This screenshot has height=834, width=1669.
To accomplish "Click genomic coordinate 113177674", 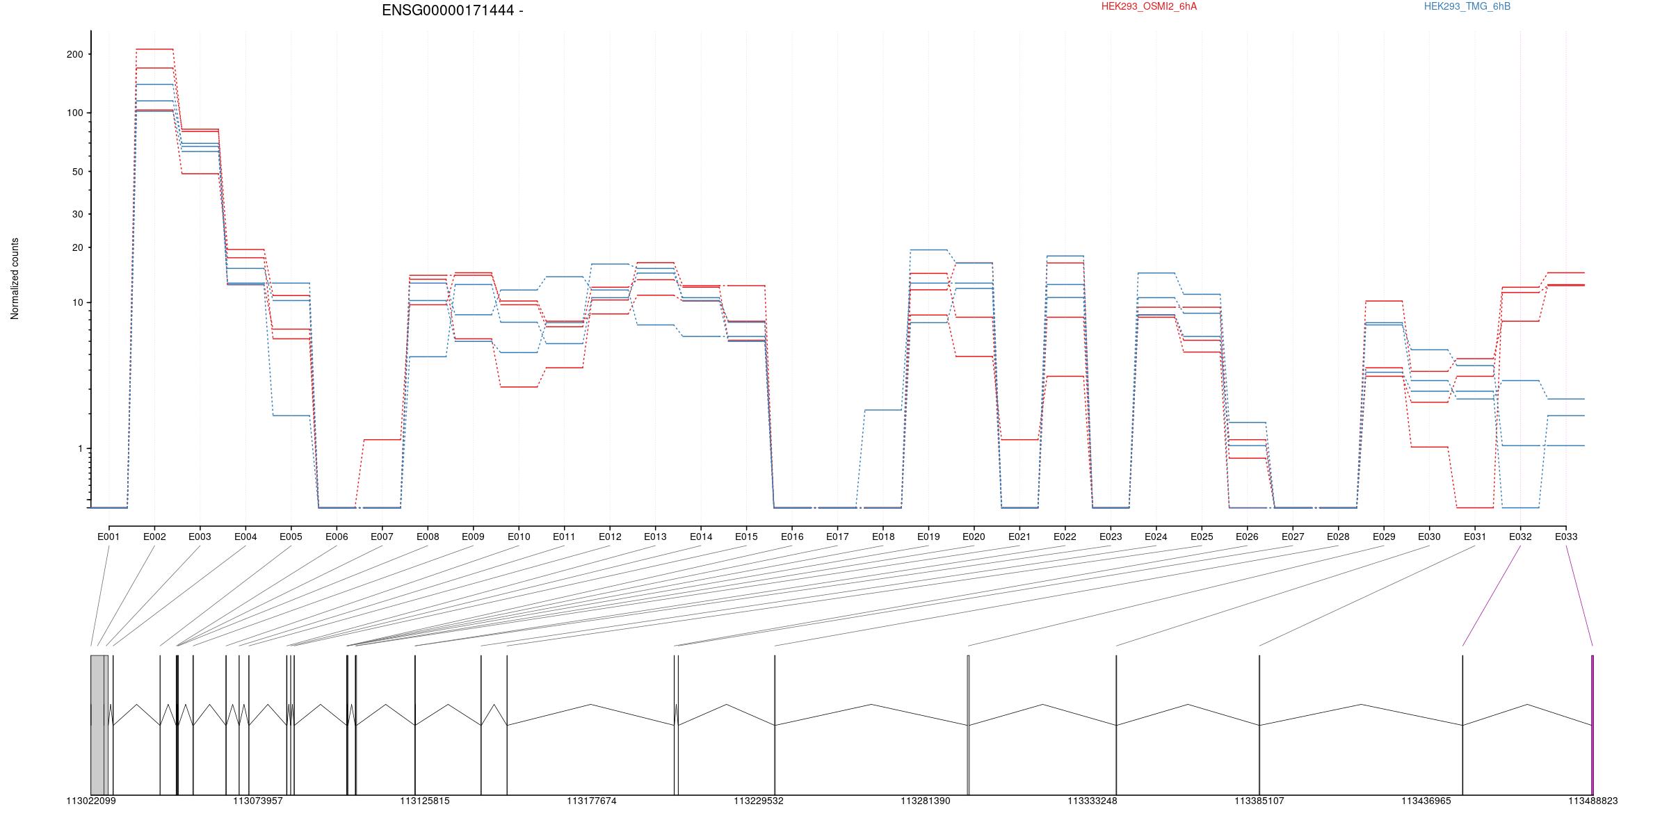I will coord(592,801).
